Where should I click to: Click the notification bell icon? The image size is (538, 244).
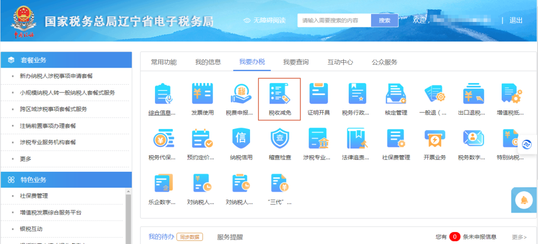(x=524, y=200)
